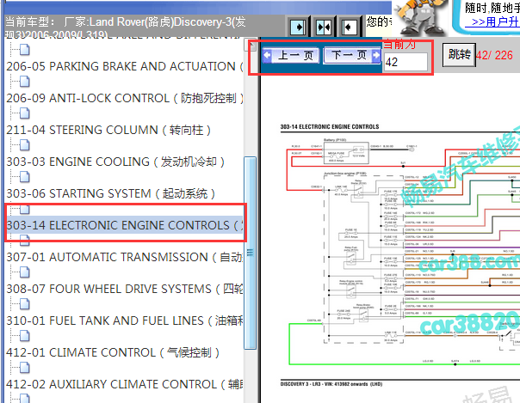520x403 pixels.
Task: Go to next page with 下一页 button
Action: click(x=352, y=55)
